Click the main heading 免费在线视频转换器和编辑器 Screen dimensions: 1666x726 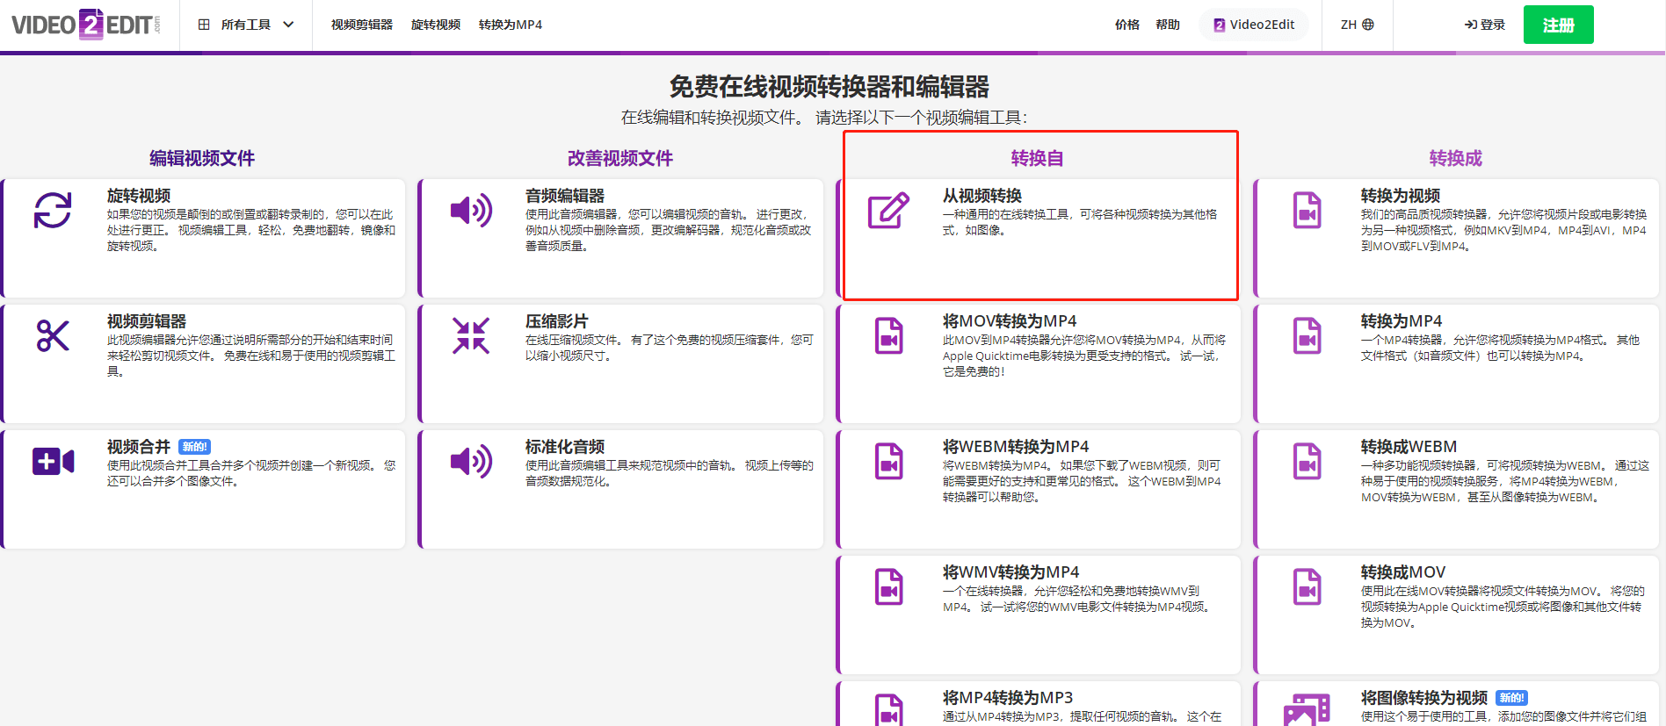coord(829,87)
